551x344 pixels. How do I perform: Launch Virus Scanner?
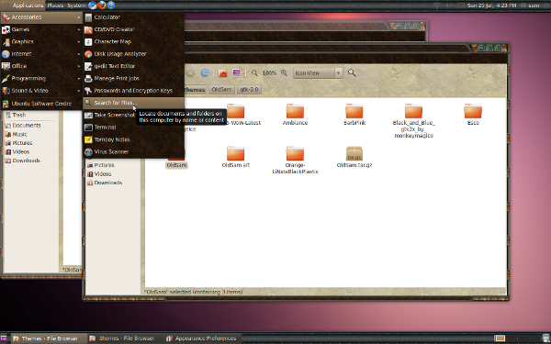click(133, 151)
